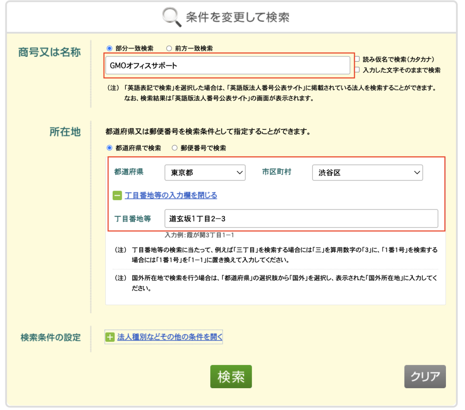
Task: Click 丁目番地等の入力欄を閉じる link
Action: click(171, 195)
